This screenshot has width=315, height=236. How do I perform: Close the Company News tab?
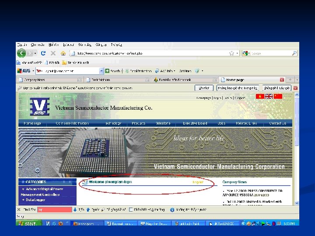point(79,80)
